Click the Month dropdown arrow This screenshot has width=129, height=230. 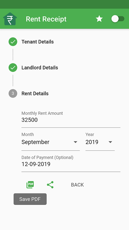click(x=76, y=142)
